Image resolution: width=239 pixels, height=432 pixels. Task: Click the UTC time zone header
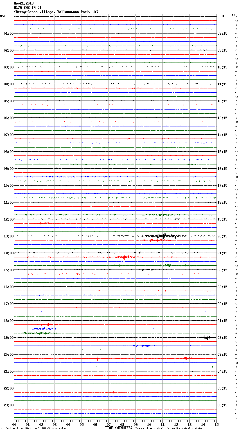click(224, 16)
